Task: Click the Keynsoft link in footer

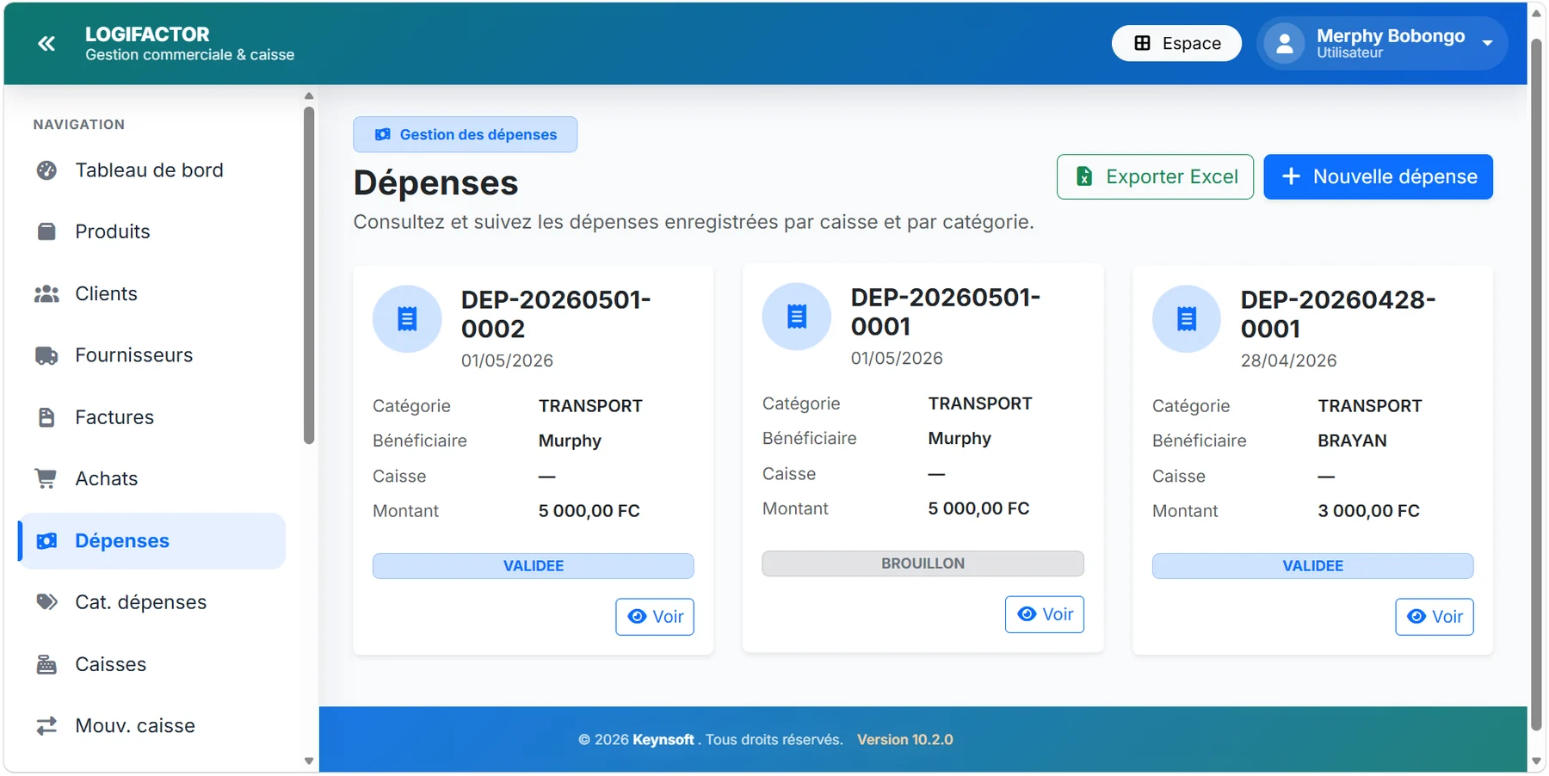Action: (663, 740)
